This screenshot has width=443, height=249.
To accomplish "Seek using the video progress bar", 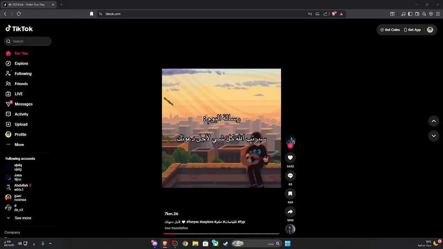I will tap(221, 234).
